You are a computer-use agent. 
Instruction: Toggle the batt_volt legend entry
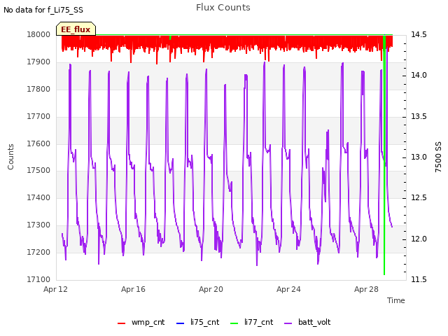click(x=307, y=322)
